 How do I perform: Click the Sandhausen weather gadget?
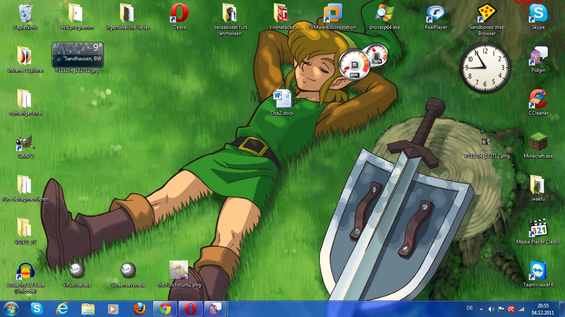78,55
